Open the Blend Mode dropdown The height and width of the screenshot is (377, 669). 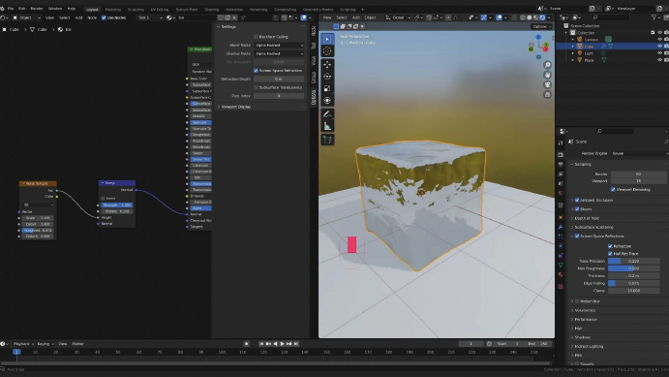[279, 45]
